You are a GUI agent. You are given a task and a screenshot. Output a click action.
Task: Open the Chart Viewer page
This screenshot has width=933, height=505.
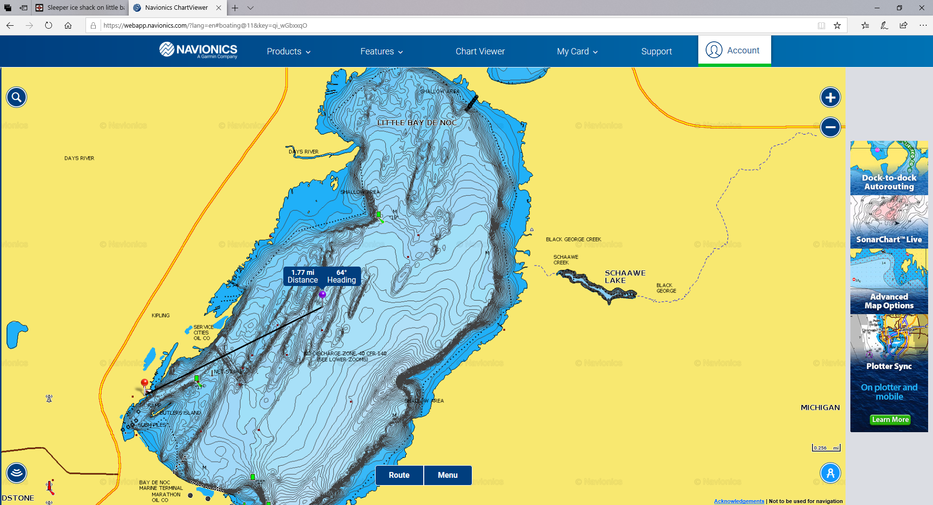[x=480, y=51]
